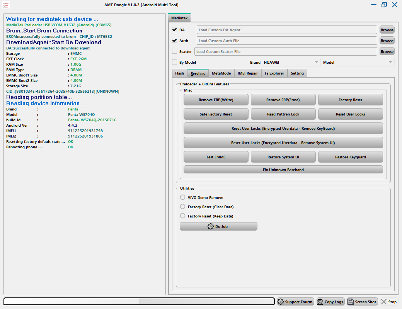Click the gear icon on Do Job
Viewport: 402px width, 309px height.
click(211, 226)
